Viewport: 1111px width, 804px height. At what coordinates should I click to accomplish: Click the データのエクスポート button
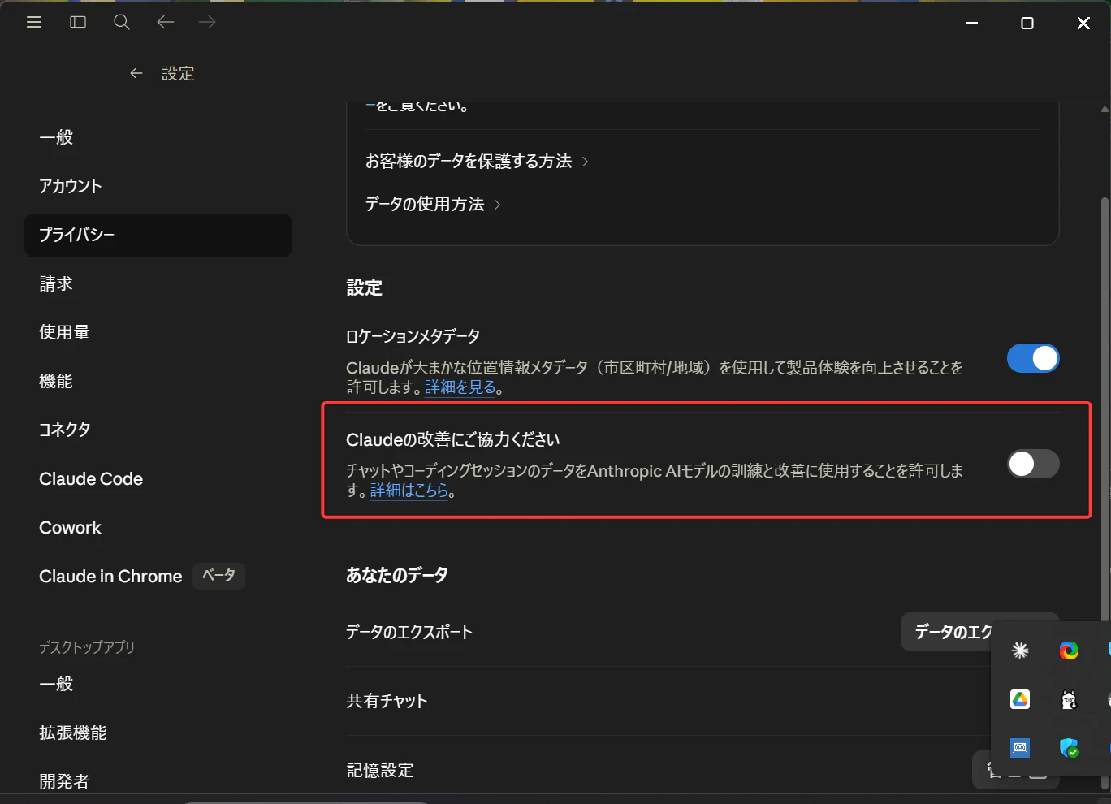coord(946,632)
